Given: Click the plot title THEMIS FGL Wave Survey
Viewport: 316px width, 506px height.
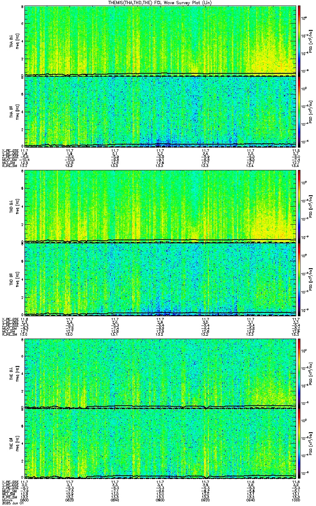Looking at the screenshot, I should (x=160, y=3).
